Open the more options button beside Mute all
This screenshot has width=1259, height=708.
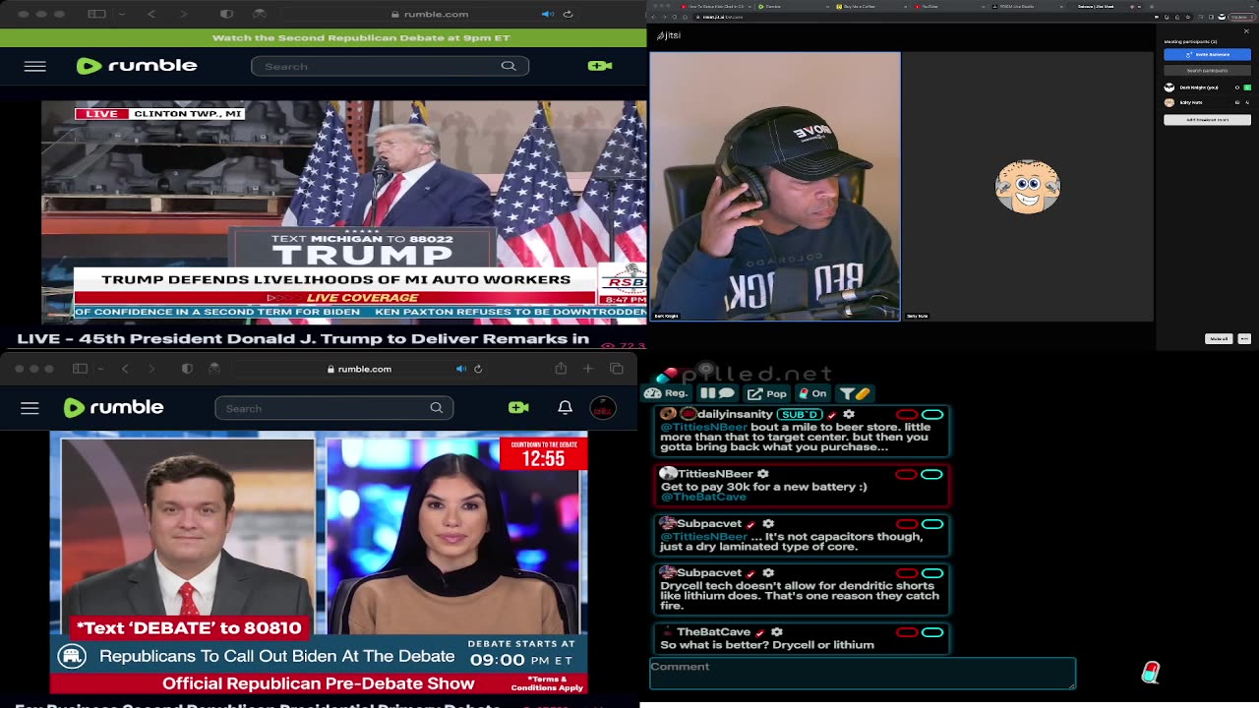click(1244, 338)
